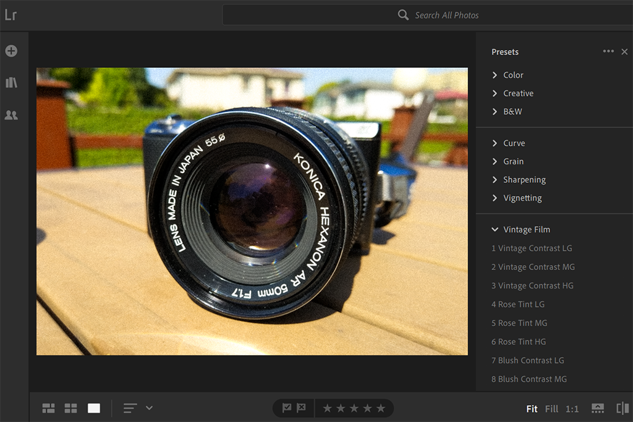
Task: Rate the photo four stars
Action: (367, 408)
